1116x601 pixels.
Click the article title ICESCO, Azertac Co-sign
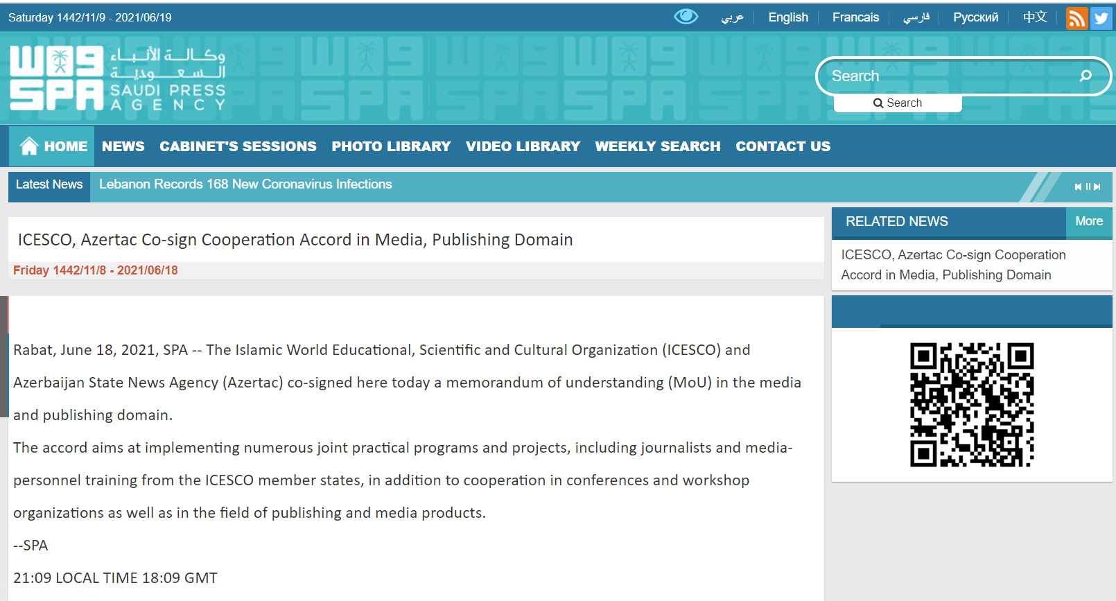tap(295, 240)
